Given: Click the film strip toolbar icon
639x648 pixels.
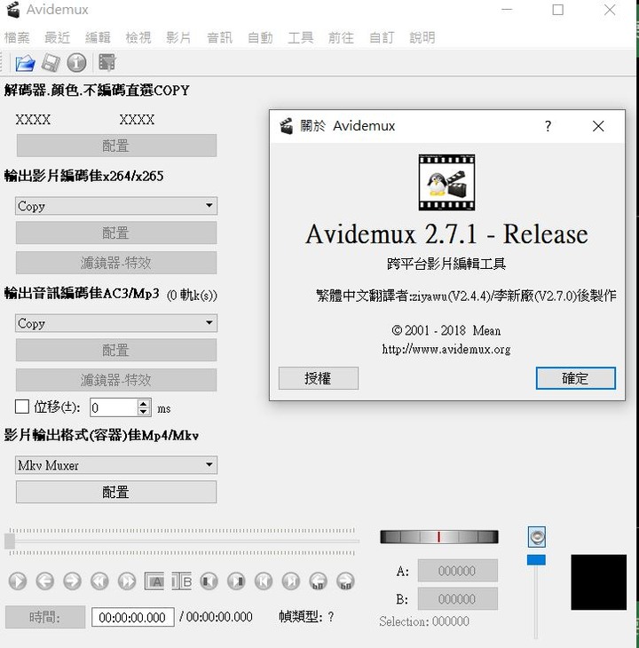Looking at the screenshot, I should tap(107, 63).
